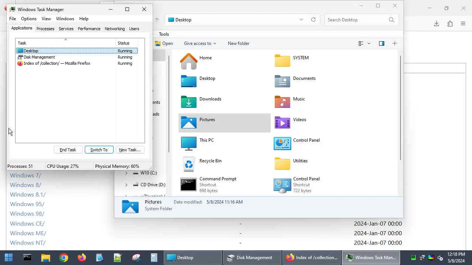The height and width of the screenshot is (265, 472).
Task: Select the Documents folder icon
Action: point(282,81)
